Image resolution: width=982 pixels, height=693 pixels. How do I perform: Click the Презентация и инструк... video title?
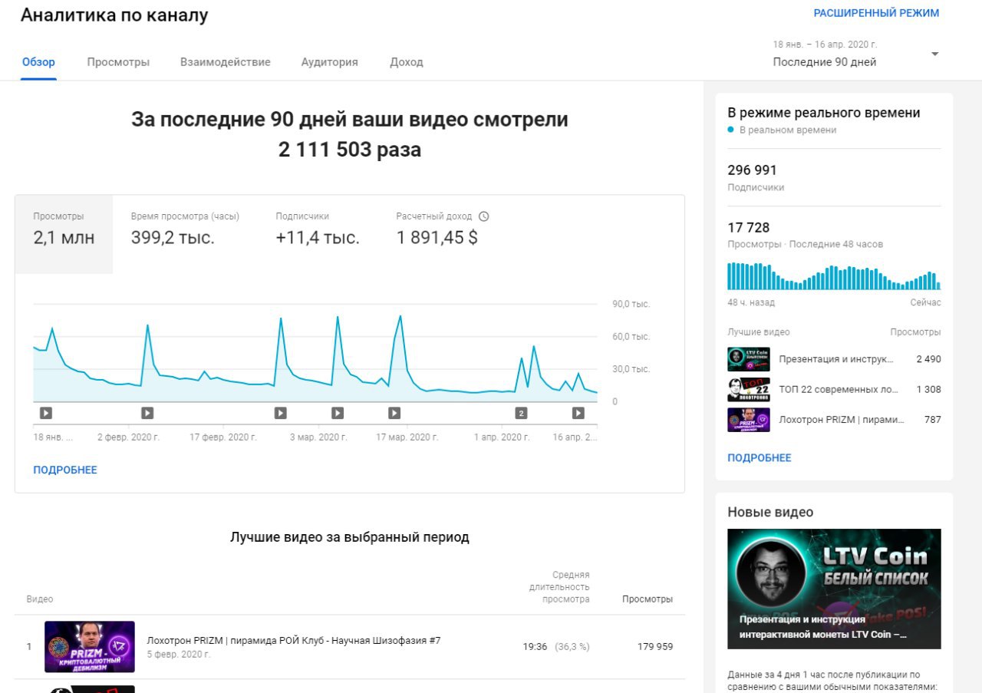tap(836, 359)
